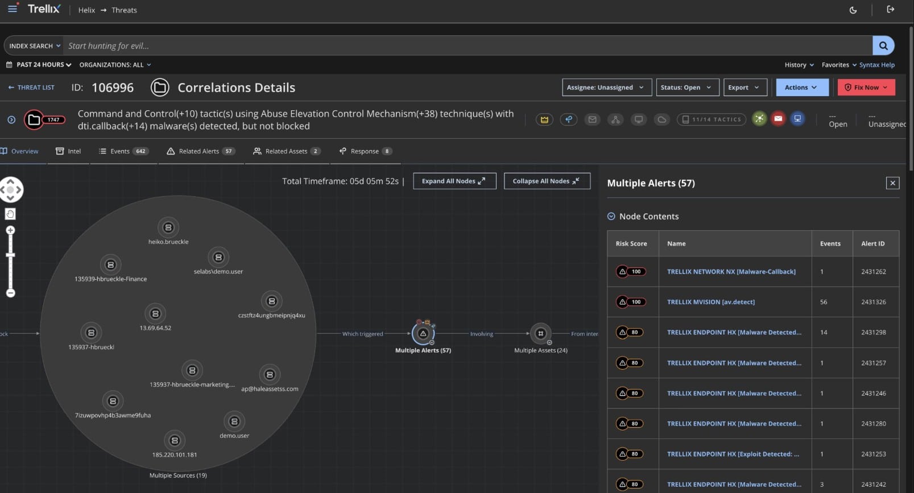Click the grey monitor endpoint icon
914x493 pixels.
tap(639, 119)
